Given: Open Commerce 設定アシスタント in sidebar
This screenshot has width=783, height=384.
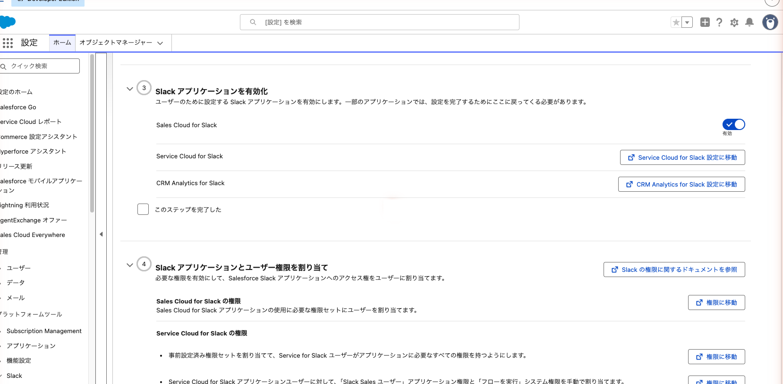Looking at the screenshot, I should coord(38,137).
